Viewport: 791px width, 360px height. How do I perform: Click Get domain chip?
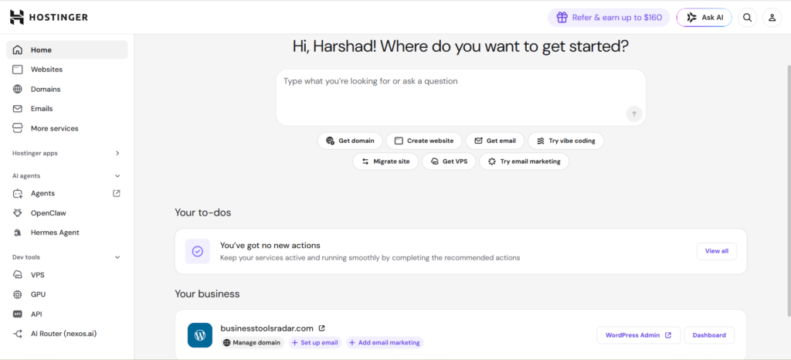(x=351, y=141)
